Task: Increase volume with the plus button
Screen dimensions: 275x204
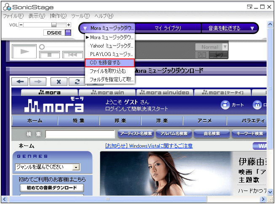Action: (x=69, y=25)
